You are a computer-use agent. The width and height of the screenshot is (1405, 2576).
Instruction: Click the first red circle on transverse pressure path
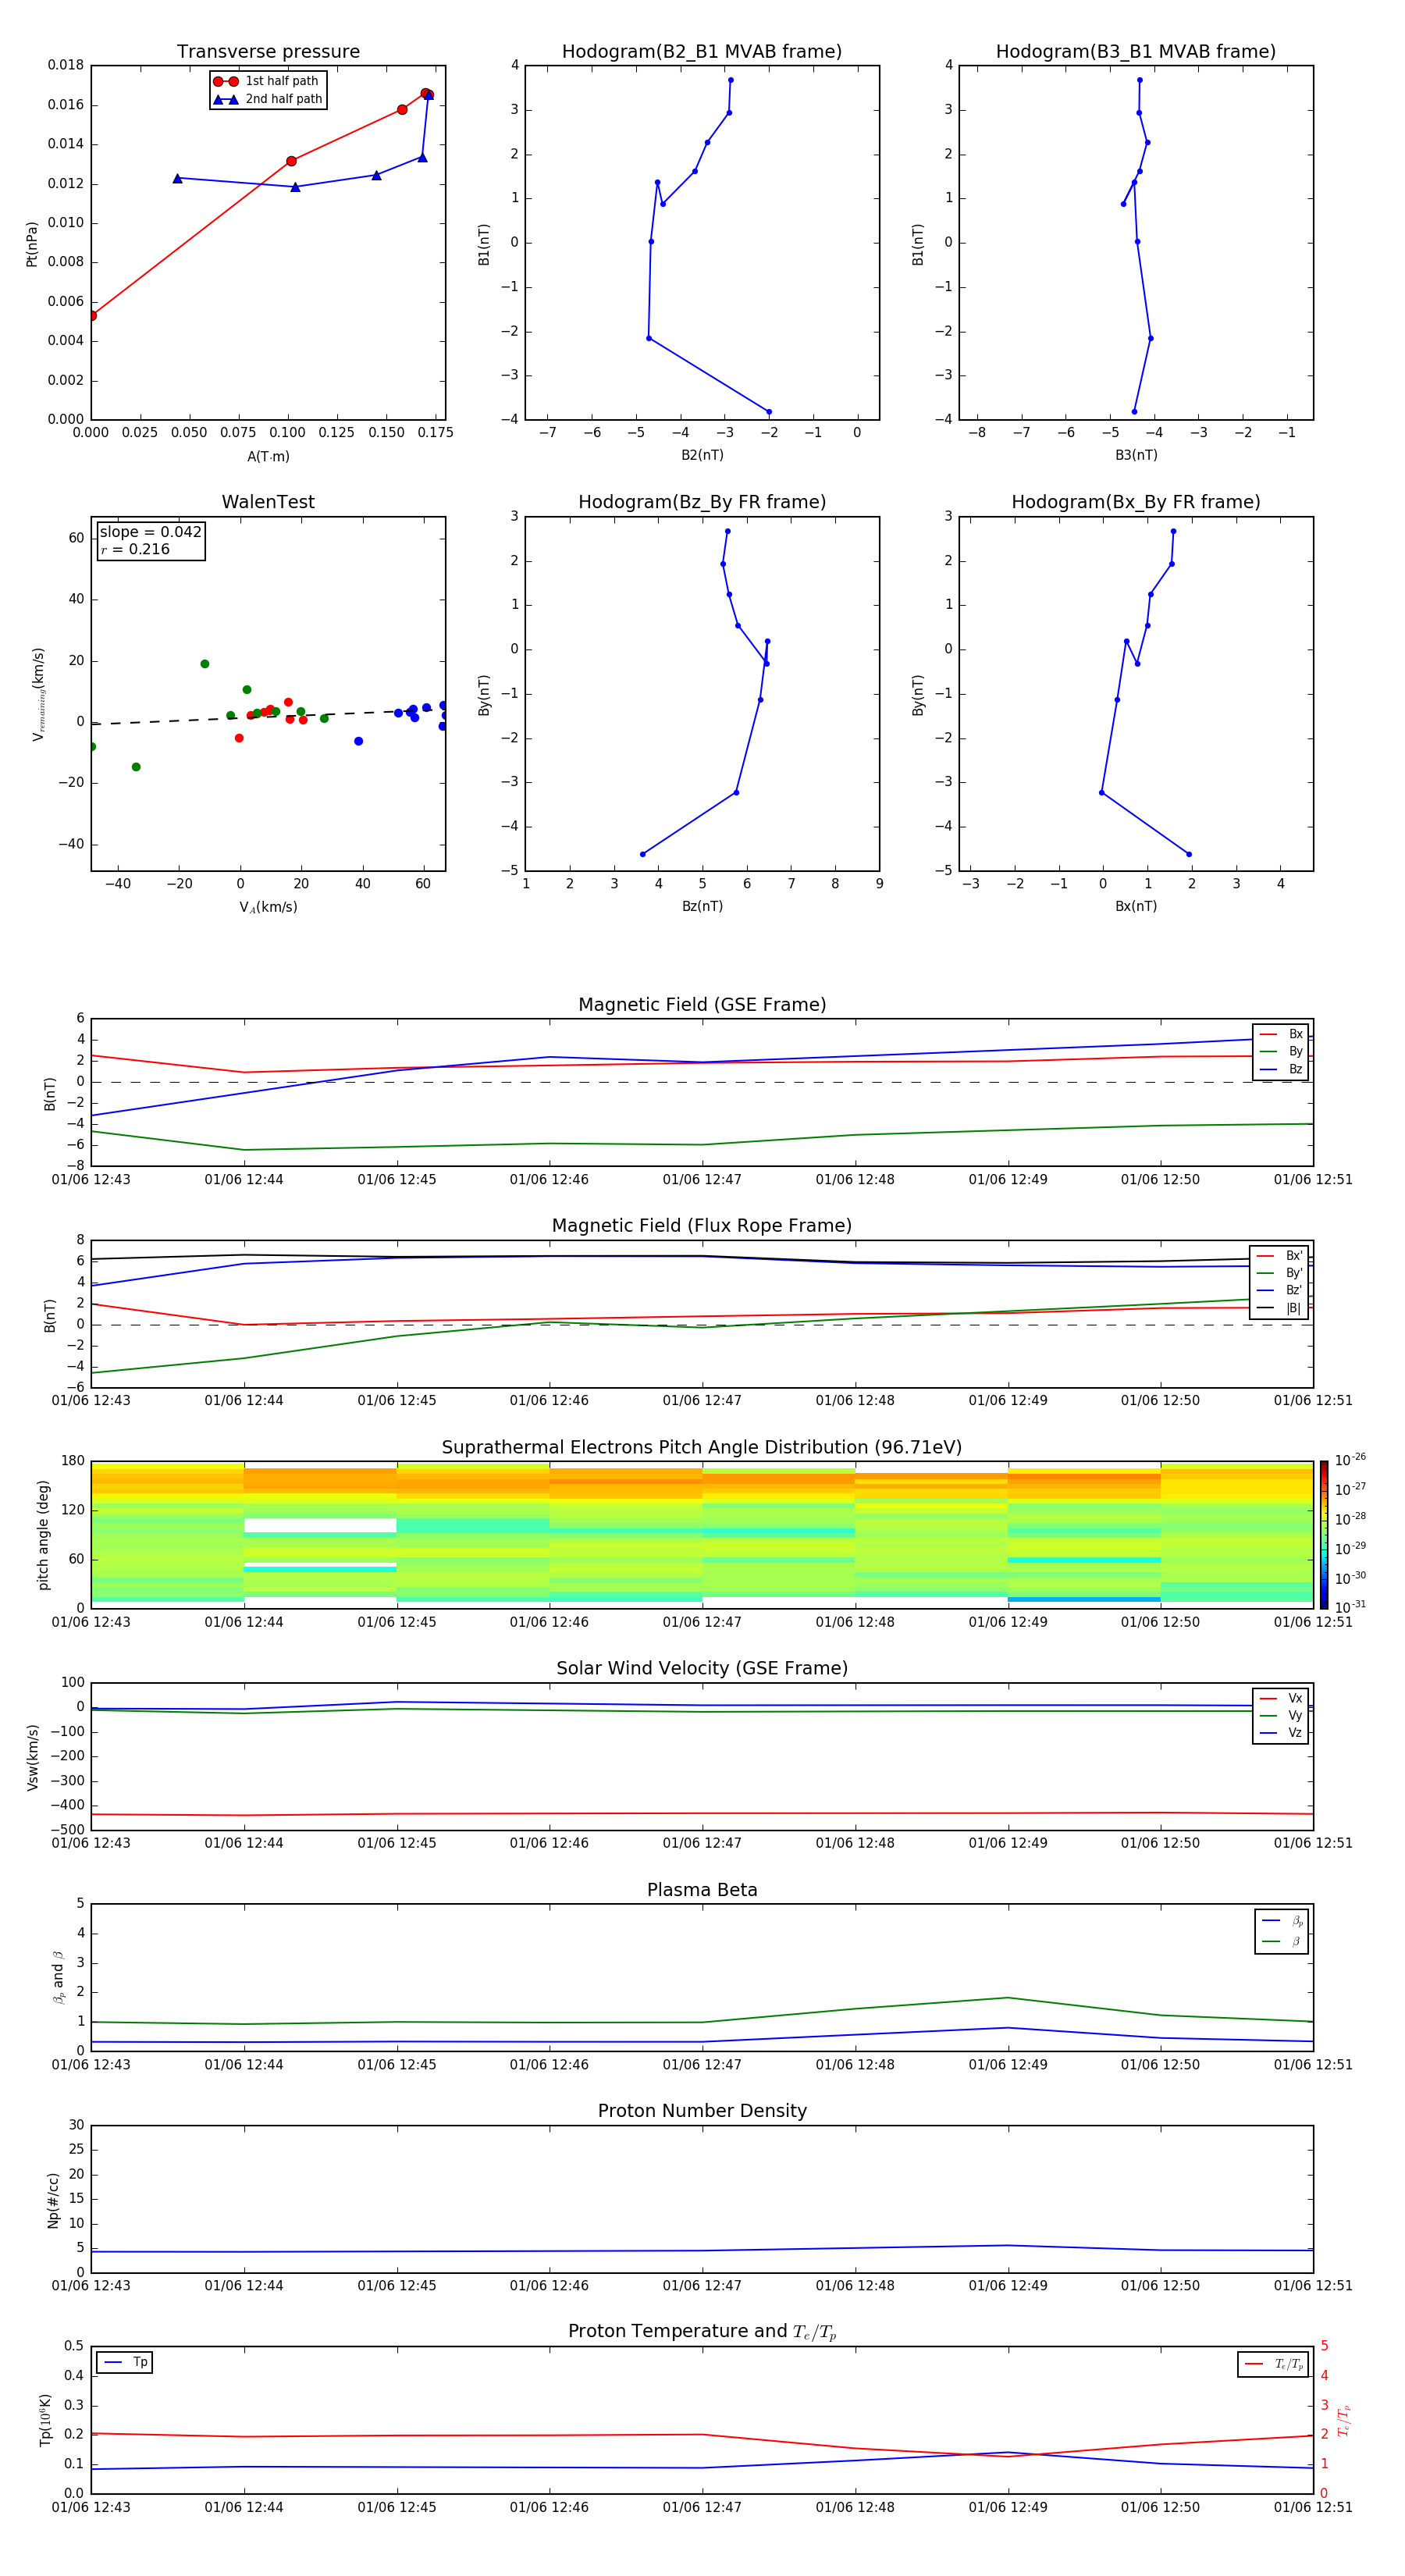tap(92, 316)
